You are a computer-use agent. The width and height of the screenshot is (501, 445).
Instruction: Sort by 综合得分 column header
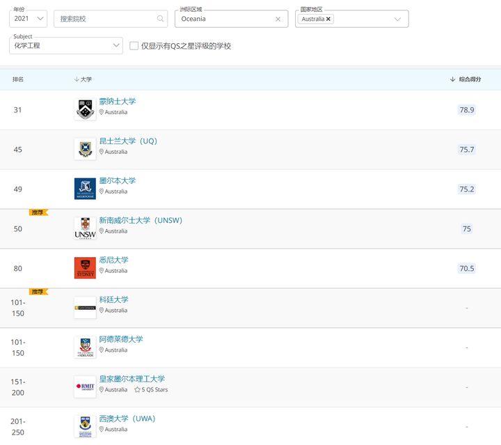pyautogui.click(x=466, y=79)
